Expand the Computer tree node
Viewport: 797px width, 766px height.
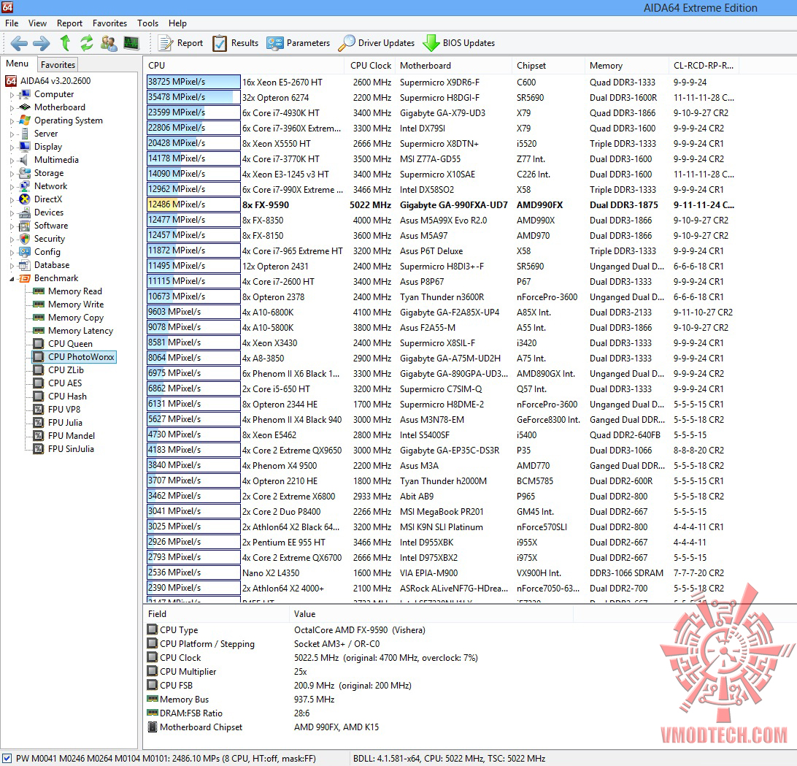pyautogui.click(x=12, y=95)
